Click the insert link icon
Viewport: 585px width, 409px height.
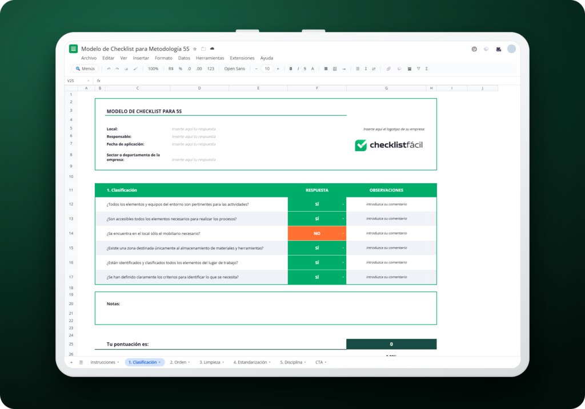click(388, 69)
